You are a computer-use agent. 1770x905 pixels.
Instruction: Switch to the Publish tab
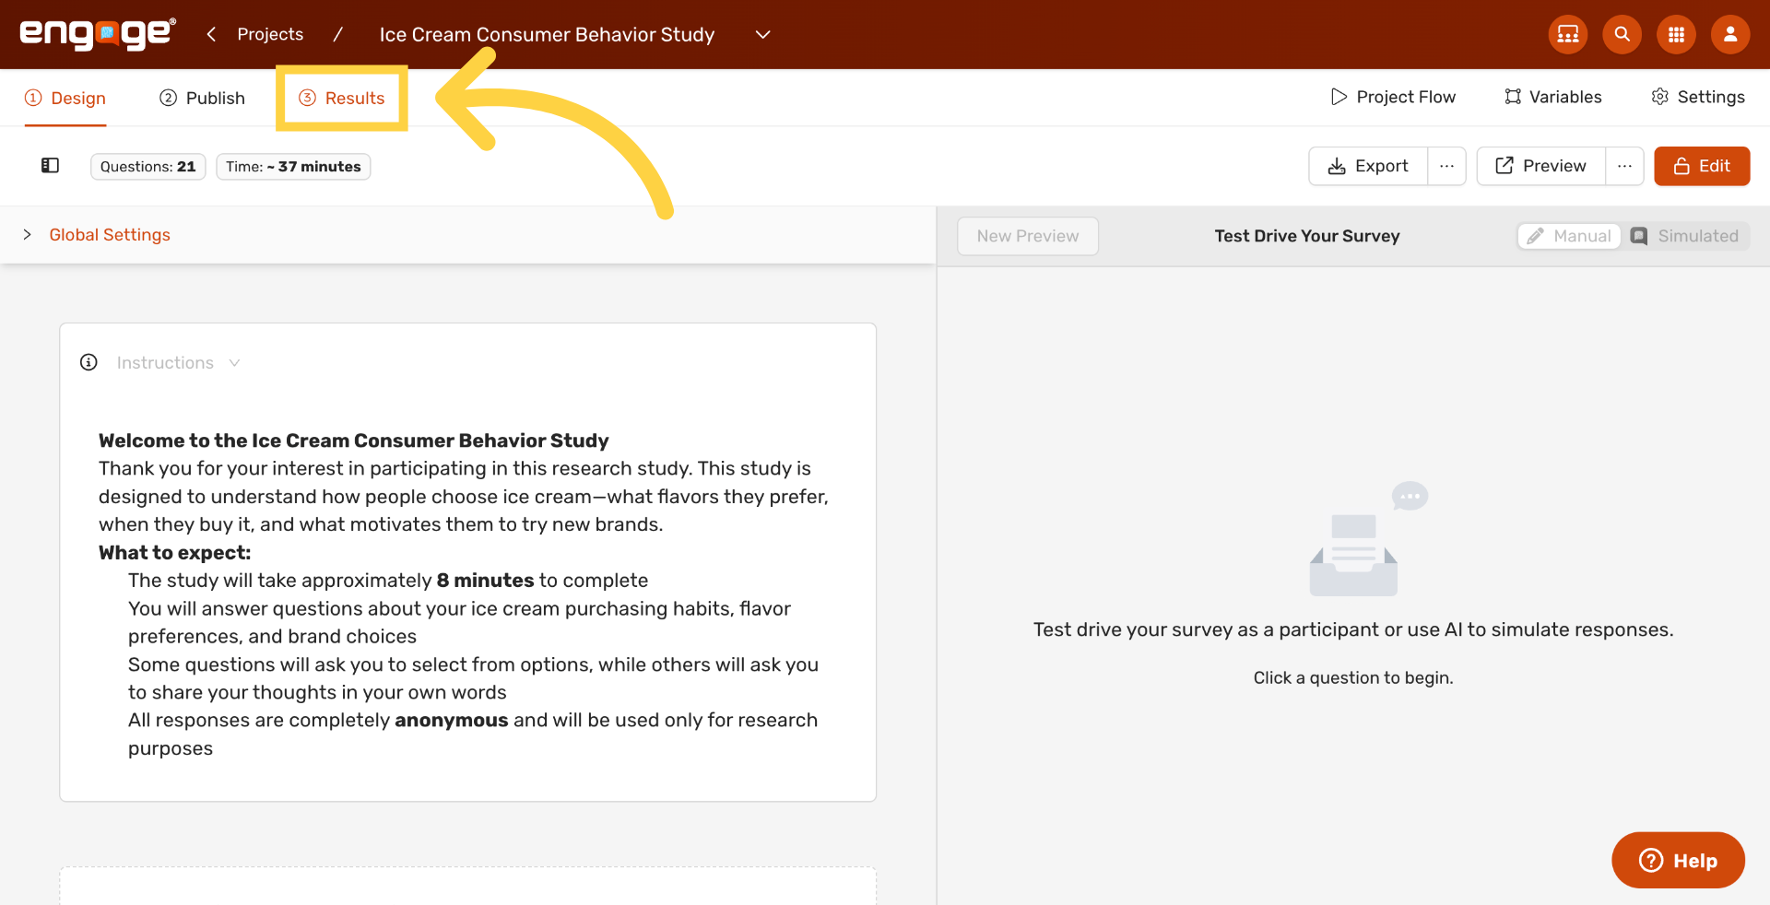202,98
